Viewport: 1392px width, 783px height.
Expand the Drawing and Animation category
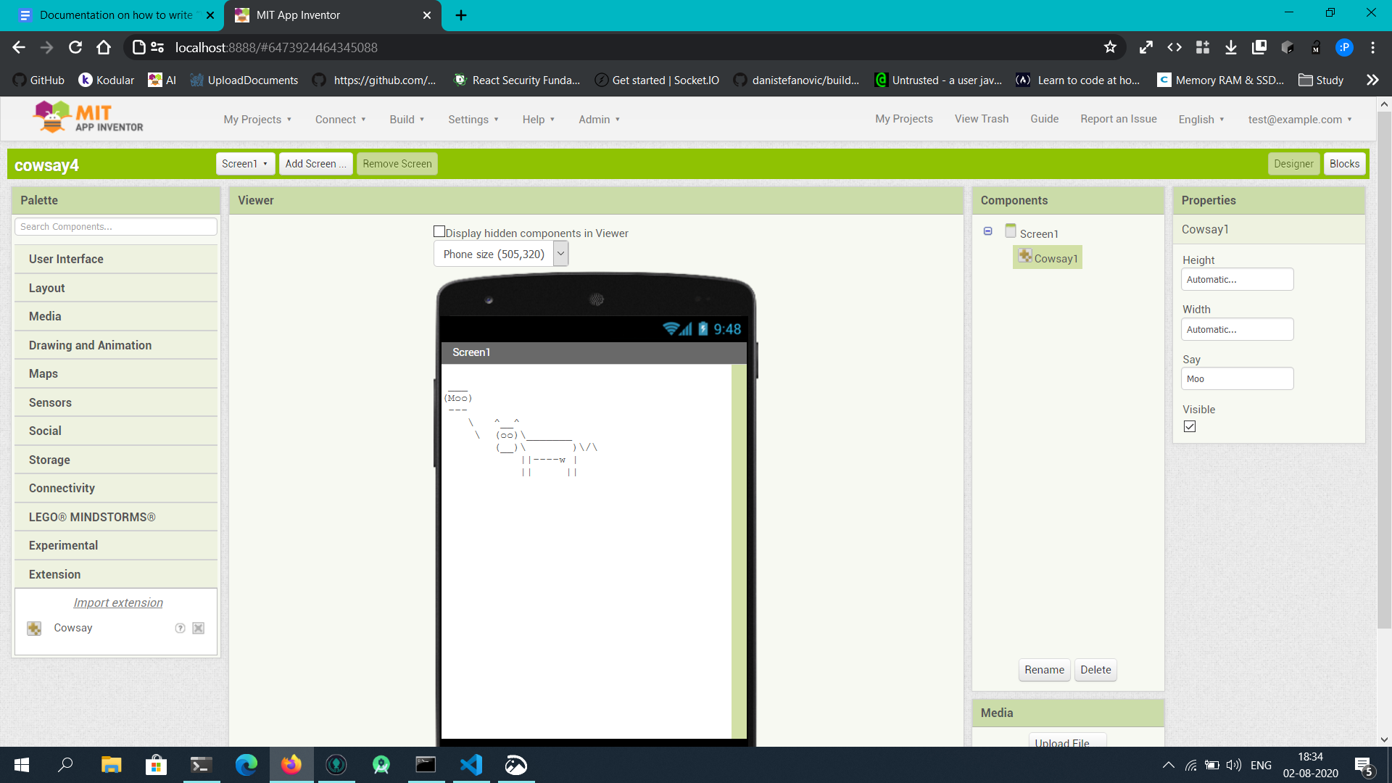click(x=116, y=345)
